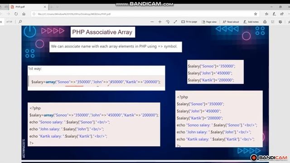
Task: Click Fit to page
Action: click(189, 22)
